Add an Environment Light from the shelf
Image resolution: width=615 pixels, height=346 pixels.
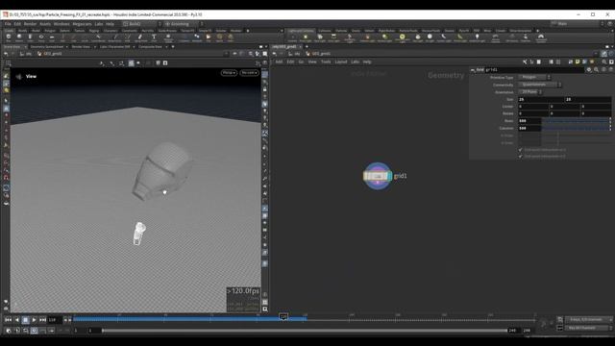(x=402, y=37)
